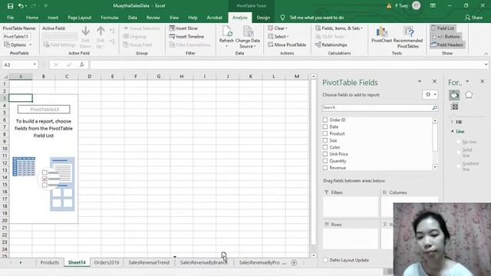
Task: Click Move PivotTable icon
Action: pyautogui.click(x=271, y=44)
